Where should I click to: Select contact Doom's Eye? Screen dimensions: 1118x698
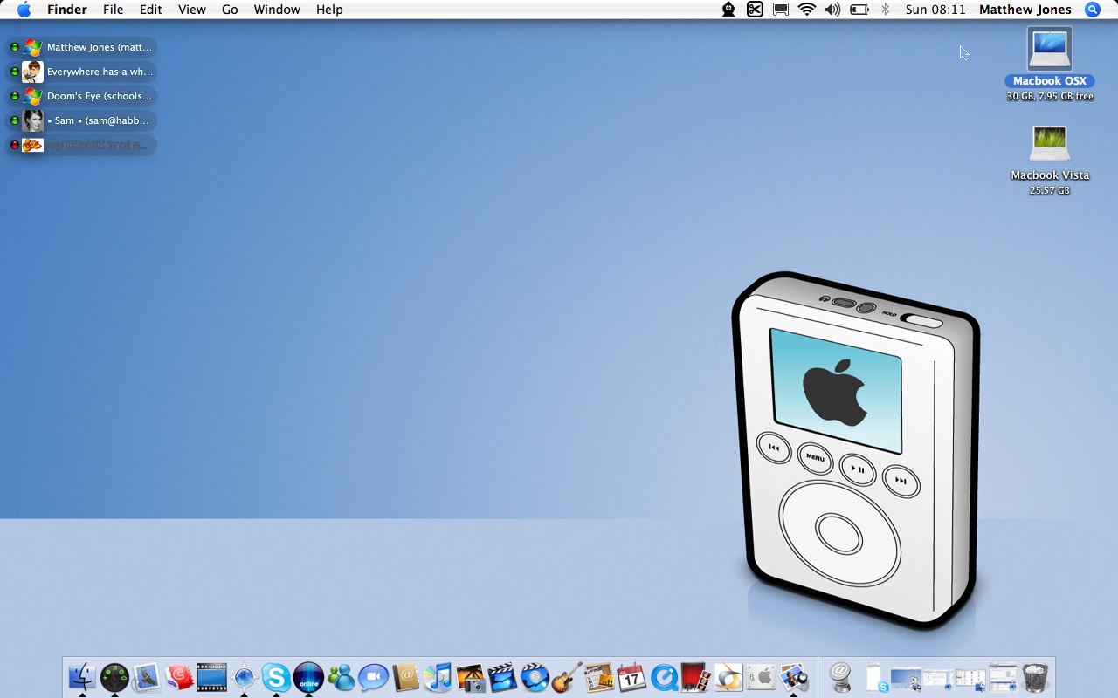(81, 96)
